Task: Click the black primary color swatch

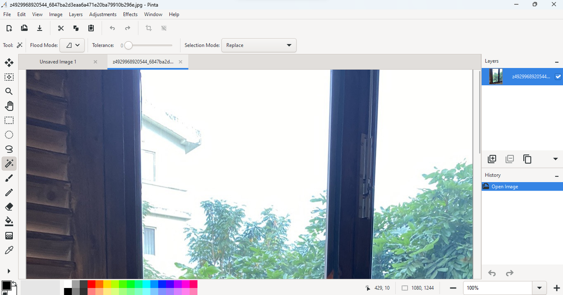Action: [6, 285]
